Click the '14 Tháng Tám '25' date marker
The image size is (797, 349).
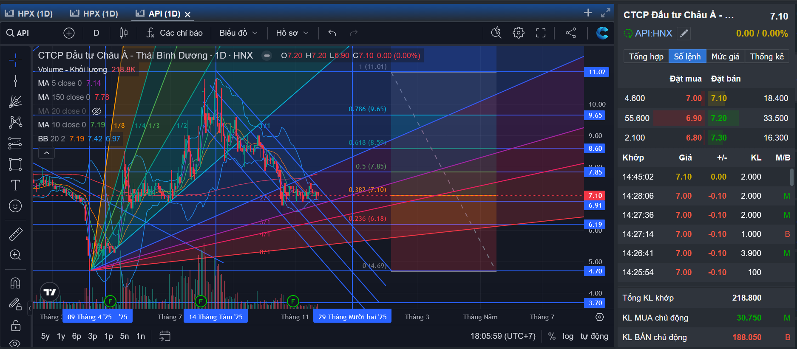(x=216, y=317)
